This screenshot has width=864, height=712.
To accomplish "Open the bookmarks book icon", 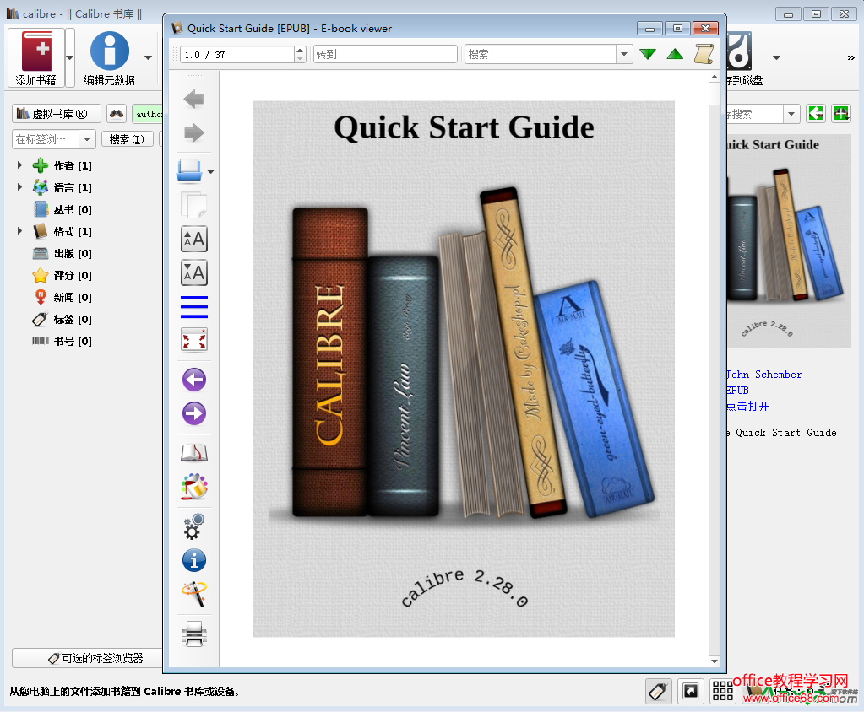I will (194, 453).
